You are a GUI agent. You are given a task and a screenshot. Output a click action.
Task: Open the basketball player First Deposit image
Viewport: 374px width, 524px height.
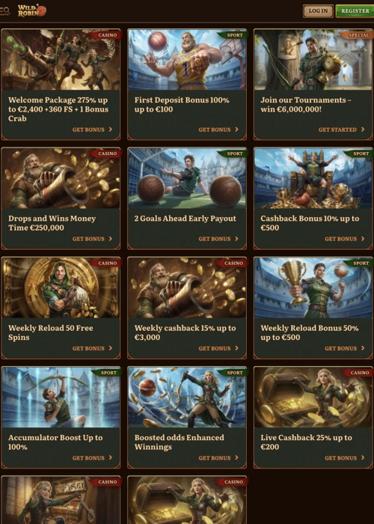[x=187, y=60]
